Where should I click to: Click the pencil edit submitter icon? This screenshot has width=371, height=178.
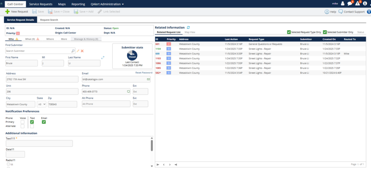[x=78, y=51]
